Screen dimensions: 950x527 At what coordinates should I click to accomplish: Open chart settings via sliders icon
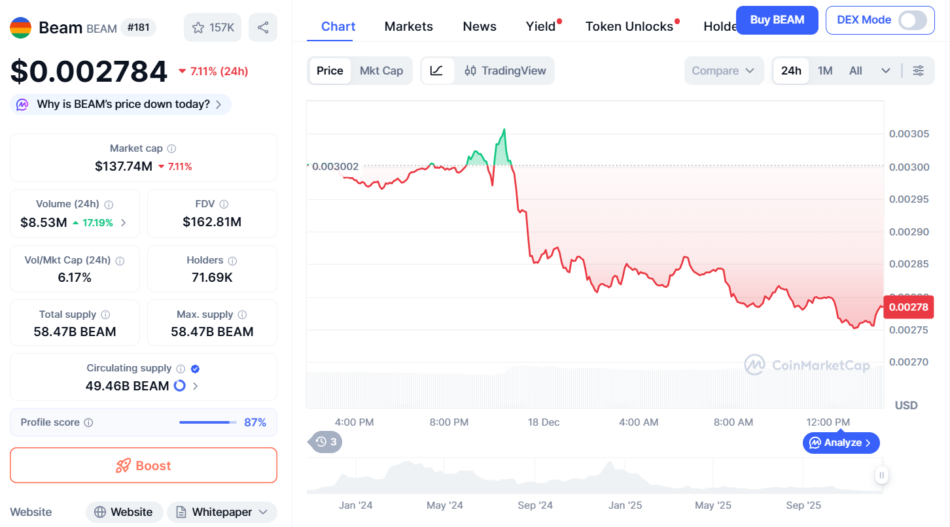coord(919,70)
